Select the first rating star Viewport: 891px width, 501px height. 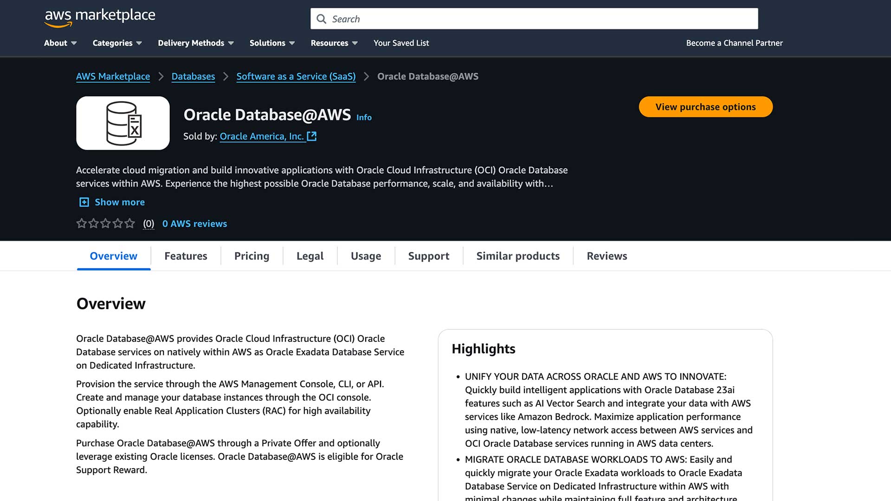(81, 223)
